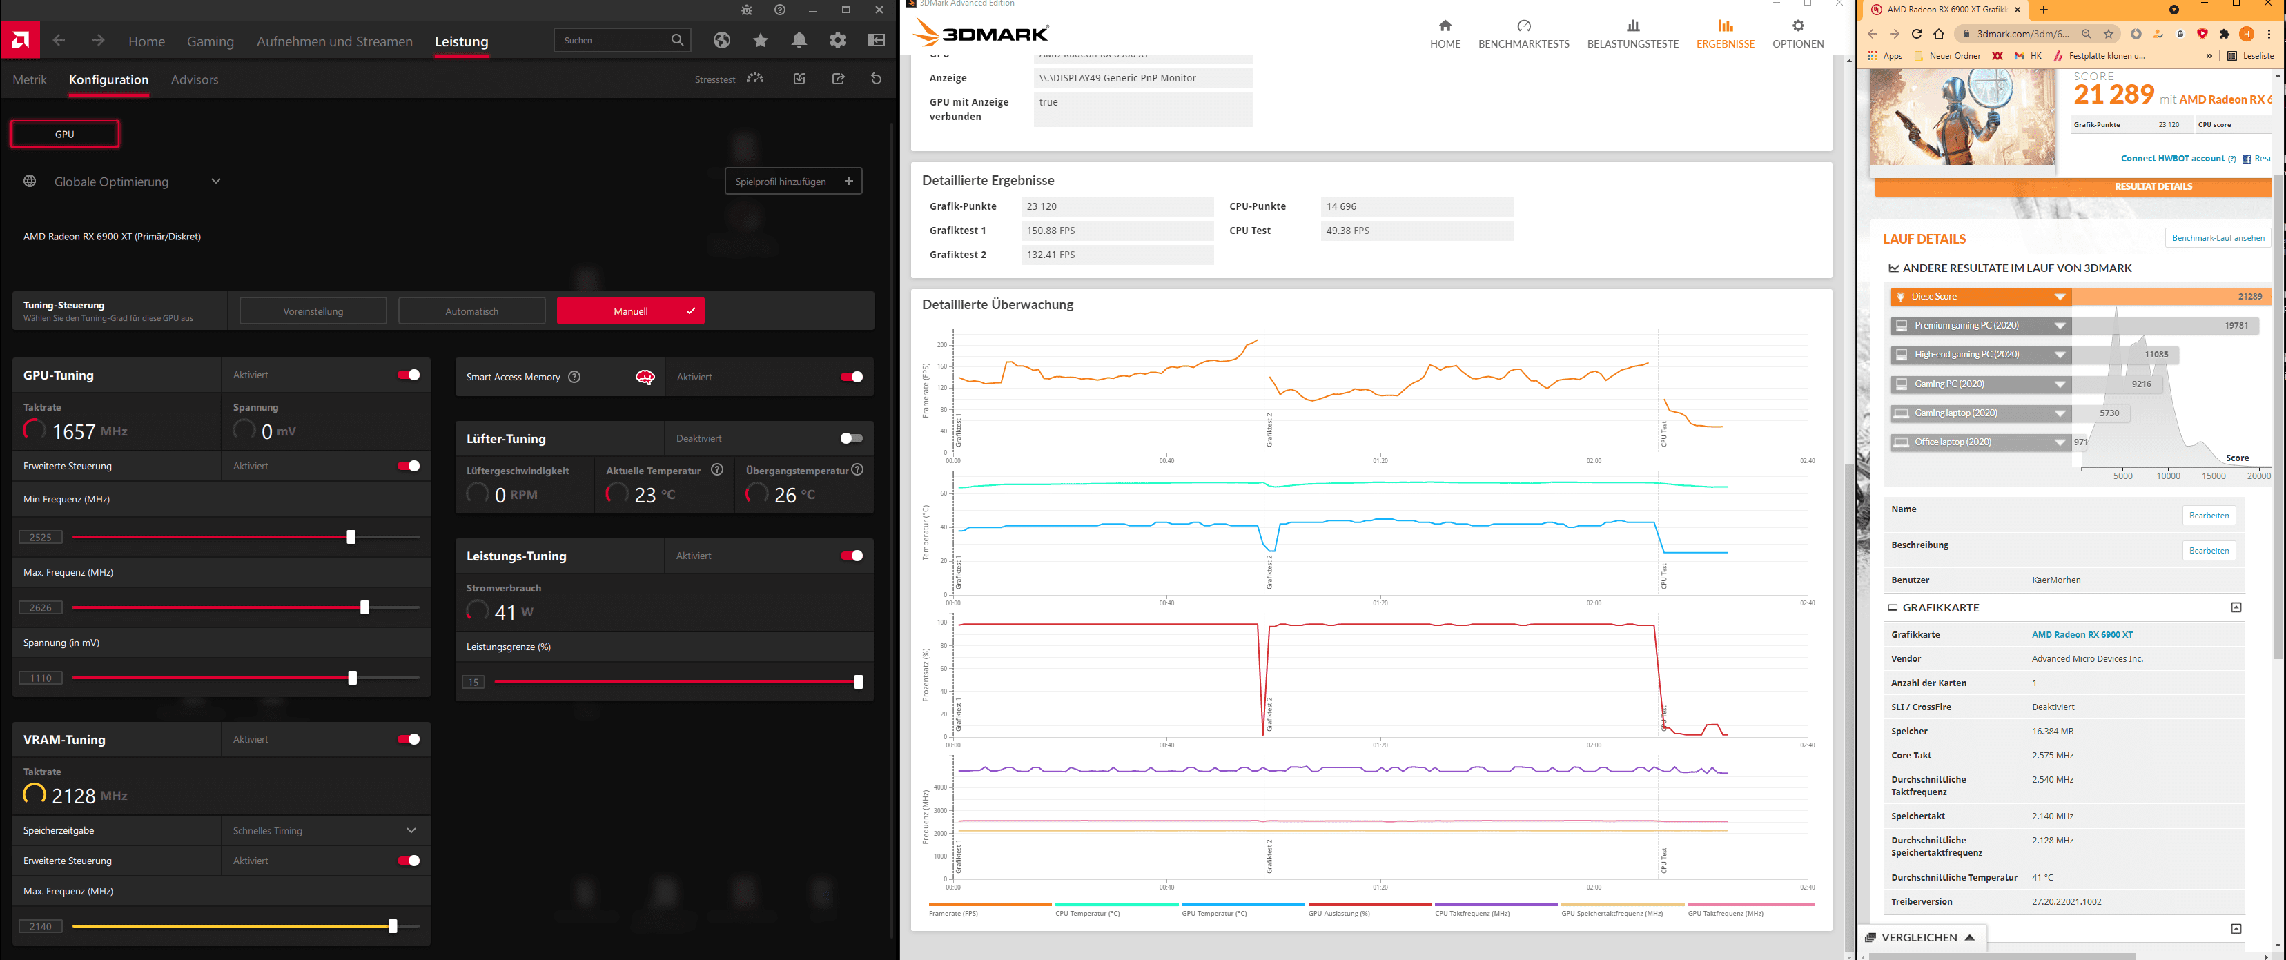Click Bearbeiten next to Name
The width and height of the screenshot is (2286, 960).
pos(2209,516)
